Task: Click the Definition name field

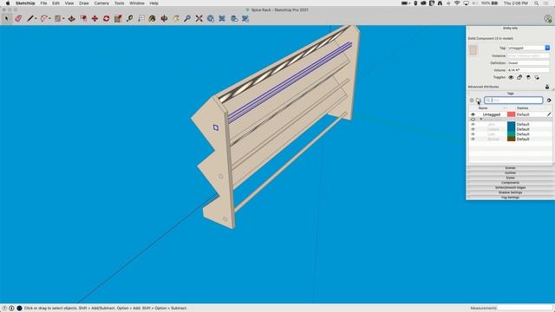Action: [528, 62]
